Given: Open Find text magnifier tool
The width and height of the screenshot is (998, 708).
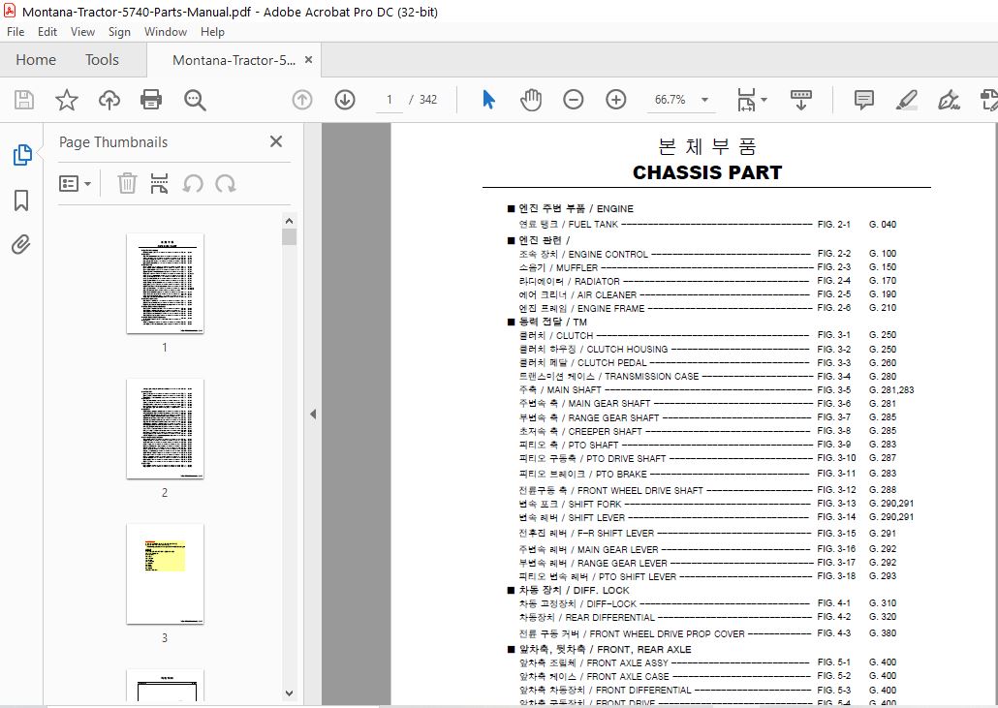Looking at the screenshot, I should pyautogui.click(x=194, y=100).
